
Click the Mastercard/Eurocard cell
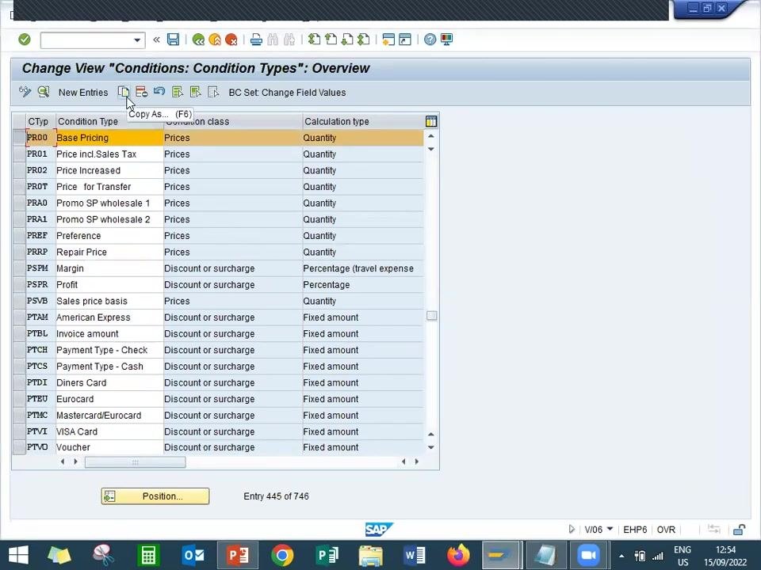[x=109, y=416]
